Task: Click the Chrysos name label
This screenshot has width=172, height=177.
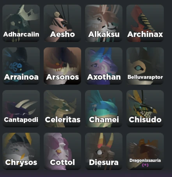Action: pyautogui.click(x=21, y=163)
